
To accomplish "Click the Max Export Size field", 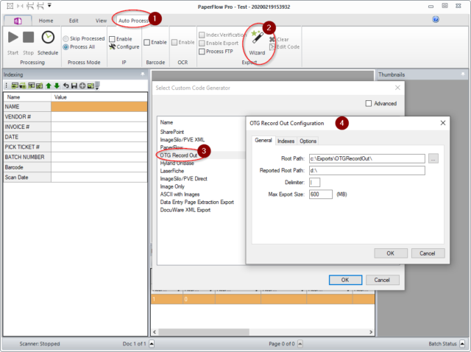I will (321, 194).
